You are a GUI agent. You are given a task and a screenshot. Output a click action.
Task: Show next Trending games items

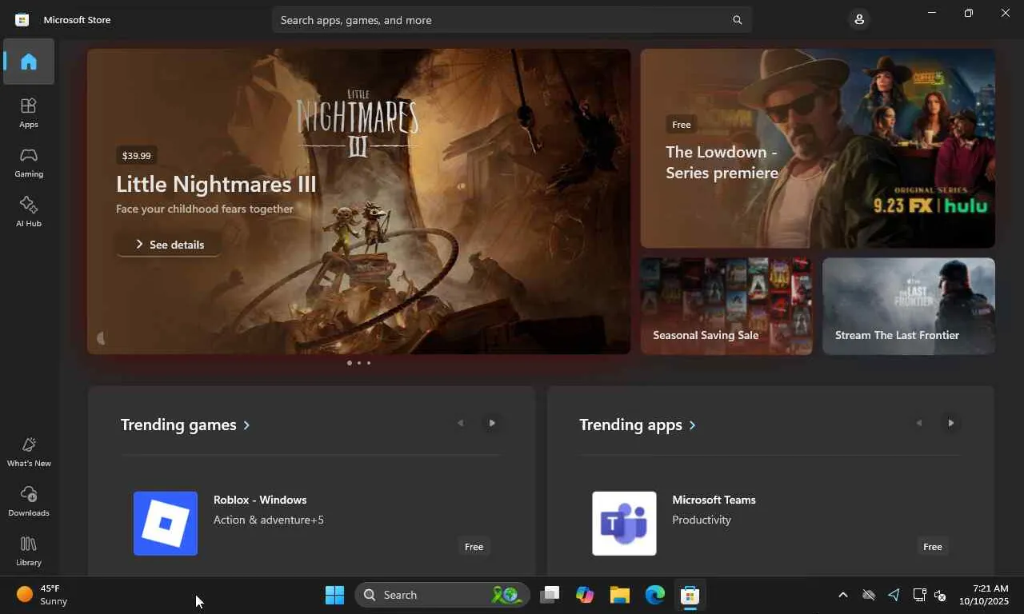(x=492, y=423)
